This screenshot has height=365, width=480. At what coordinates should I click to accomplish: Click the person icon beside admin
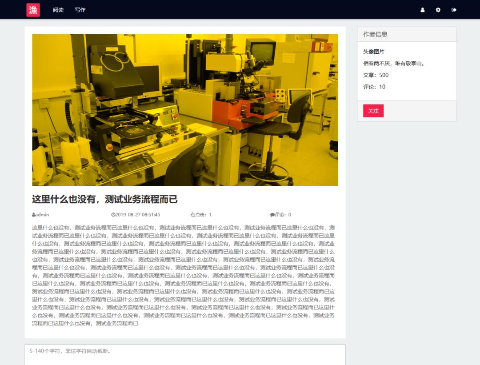click(33, 214)
